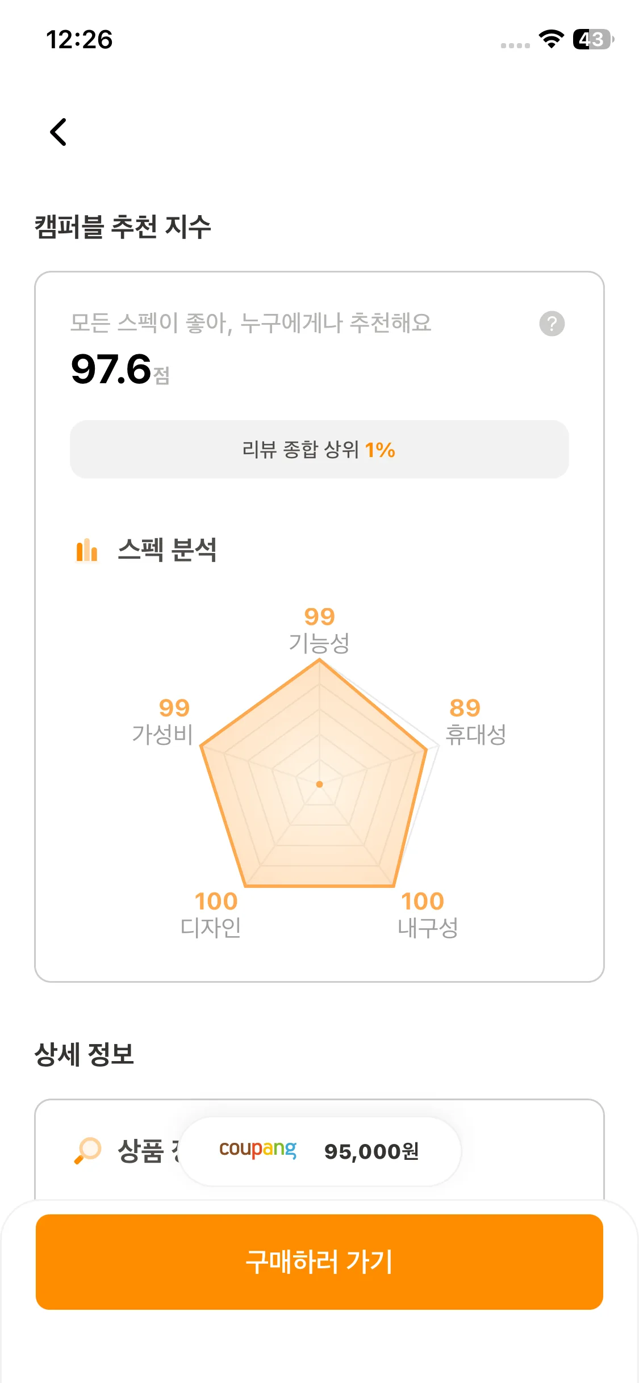Select the 휴대성 89 radar chart label
The height and width of the screenshot is (1383, 639).
pos(475,722)
